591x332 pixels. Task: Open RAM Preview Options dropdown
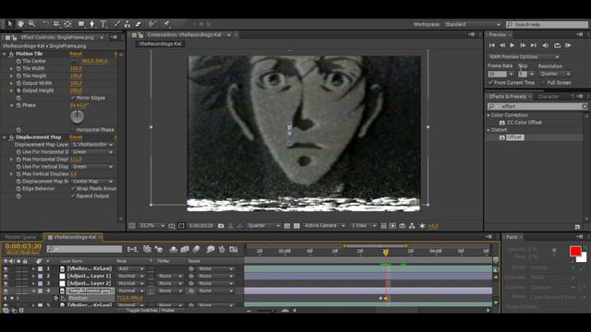[x=524, y=56]
